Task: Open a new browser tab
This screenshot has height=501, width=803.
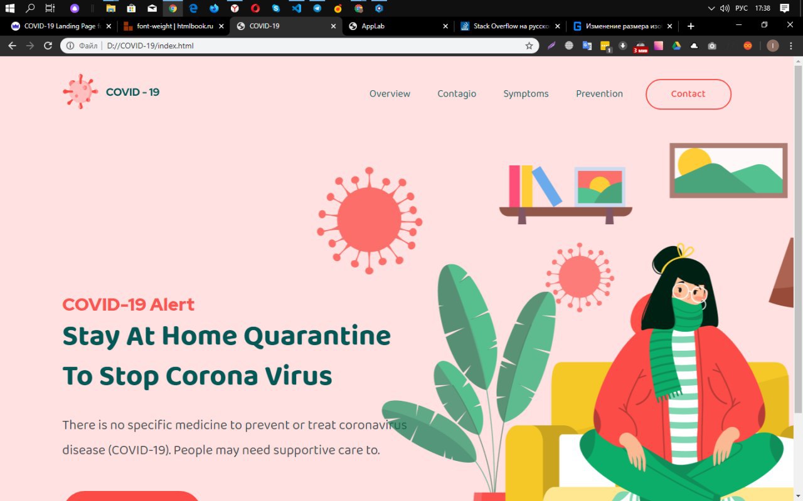Action: [691, 26]
